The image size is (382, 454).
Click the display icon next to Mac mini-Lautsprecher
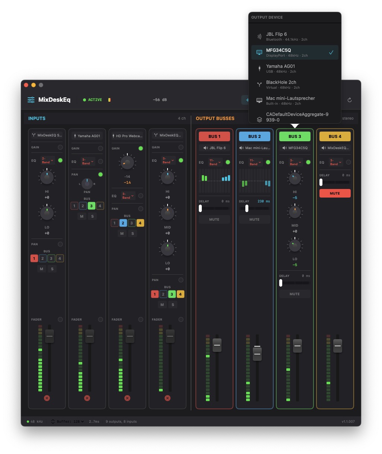pyautogui.click(x=259, y=101)
